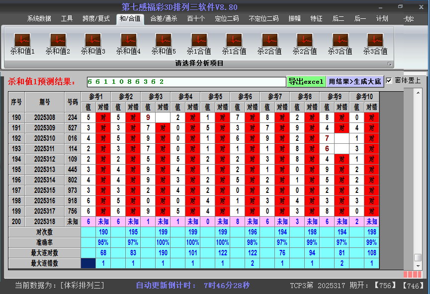Select the 杀和值2 chart icon

(58, 40)
